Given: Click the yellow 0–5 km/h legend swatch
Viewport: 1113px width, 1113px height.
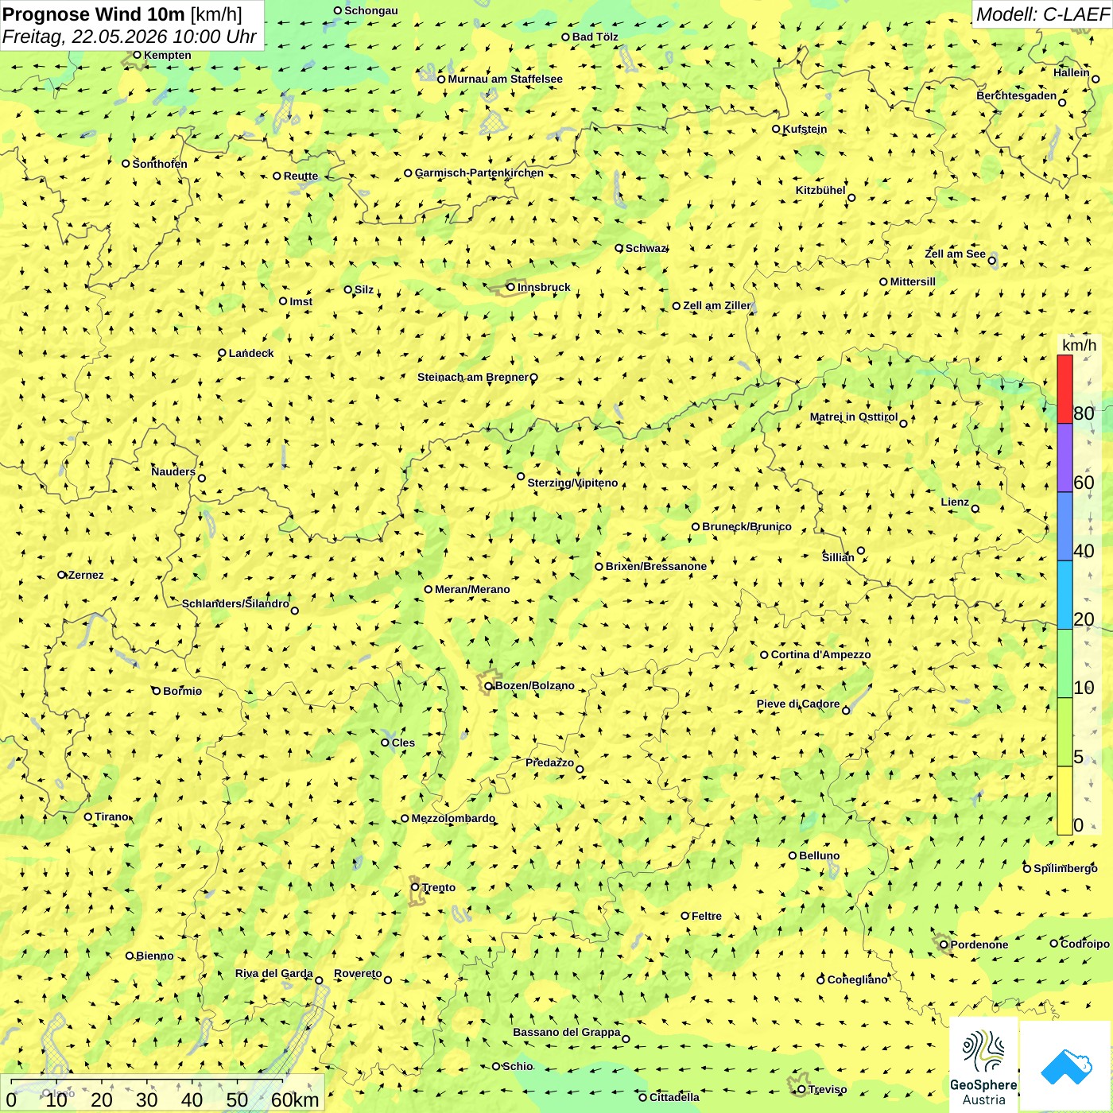Looking at the screenshot, I should 1065,801.
